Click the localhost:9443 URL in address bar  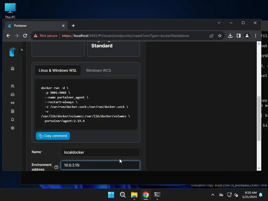(125, 36)
